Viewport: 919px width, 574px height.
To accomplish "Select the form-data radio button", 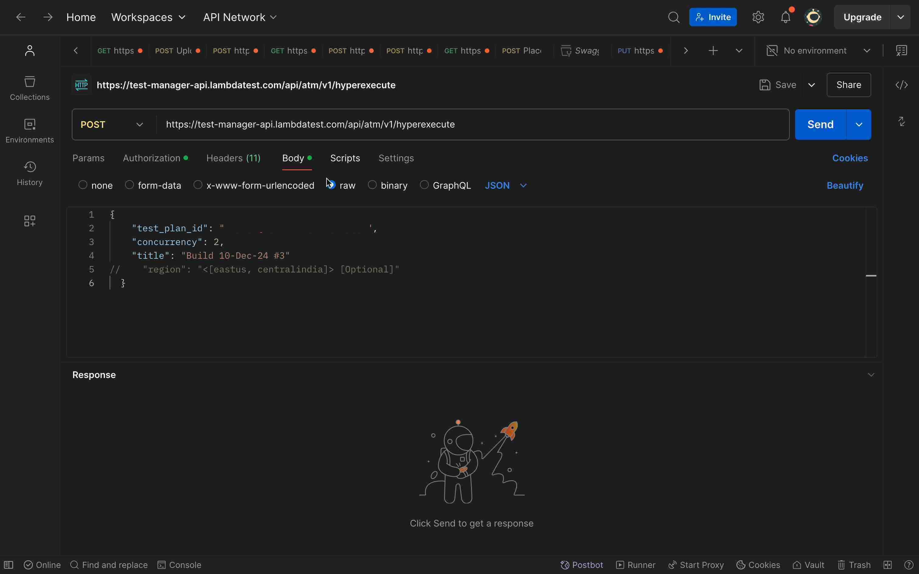I will point(129,185).
